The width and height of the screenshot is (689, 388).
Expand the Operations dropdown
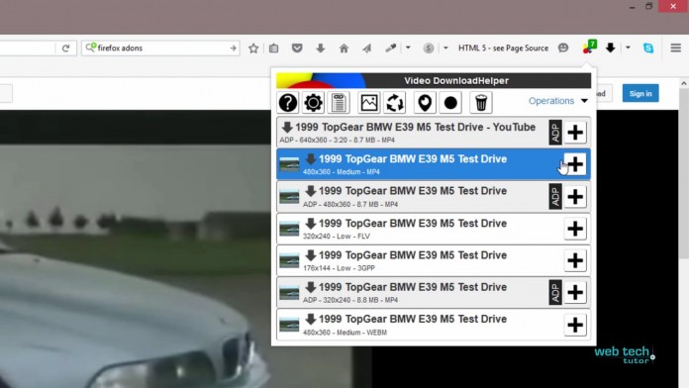[x=558, y=101]
